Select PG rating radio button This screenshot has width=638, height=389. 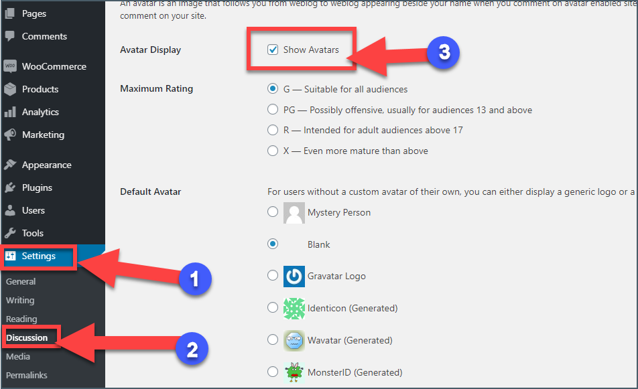273,109
